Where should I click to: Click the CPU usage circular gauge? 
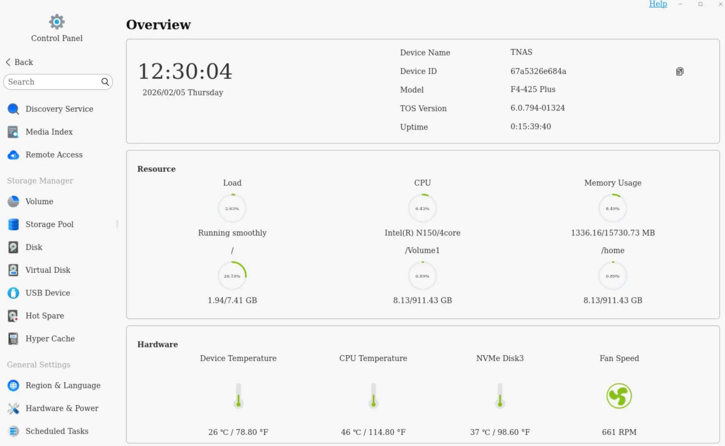click(x=422, y=208)
